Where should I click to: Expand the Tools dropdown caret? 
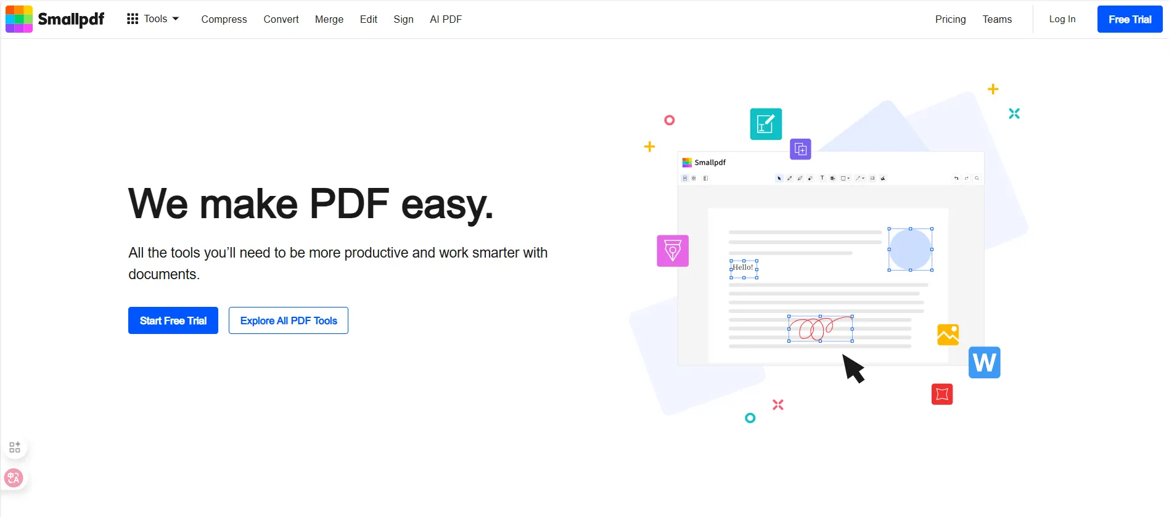[176, 19]
